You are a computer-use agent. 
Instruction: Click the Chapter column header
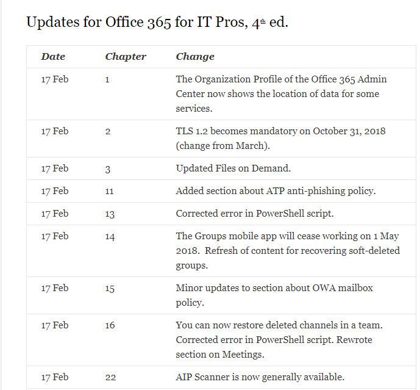126,57
